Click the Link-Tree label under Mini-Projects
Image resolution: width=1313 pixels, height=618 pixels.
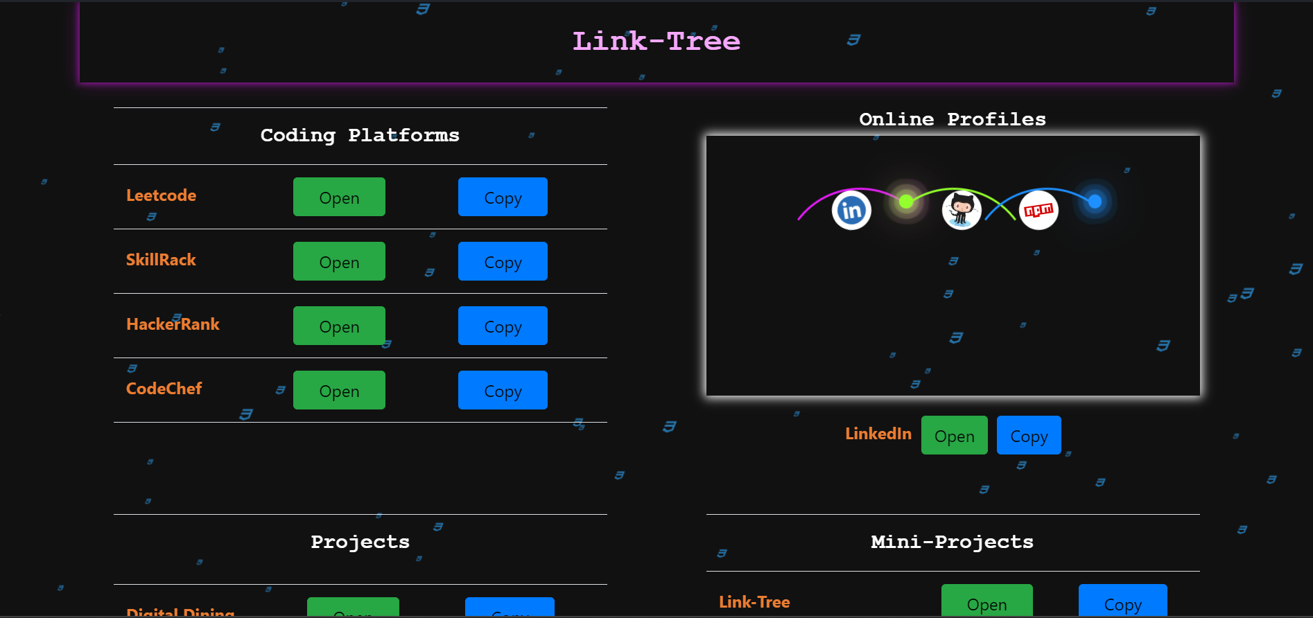pos(754,602)
